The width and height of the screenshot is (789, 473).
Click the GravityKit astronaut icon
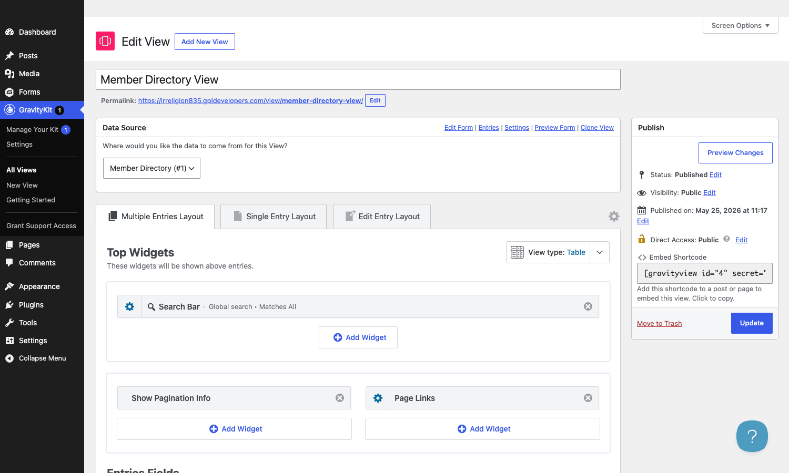pyautogui.click(x=9, y=110)
